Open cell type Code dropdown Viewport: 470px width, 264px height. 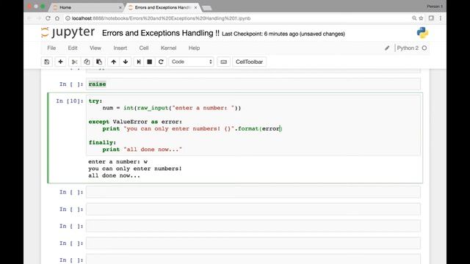coord(191,62)
